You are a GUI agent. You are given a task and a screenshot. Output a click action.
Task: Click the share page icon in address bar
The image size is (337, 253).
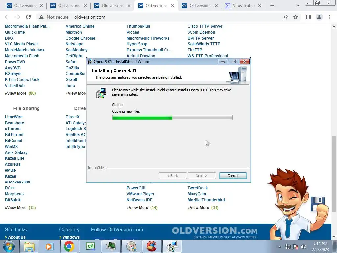285,17
